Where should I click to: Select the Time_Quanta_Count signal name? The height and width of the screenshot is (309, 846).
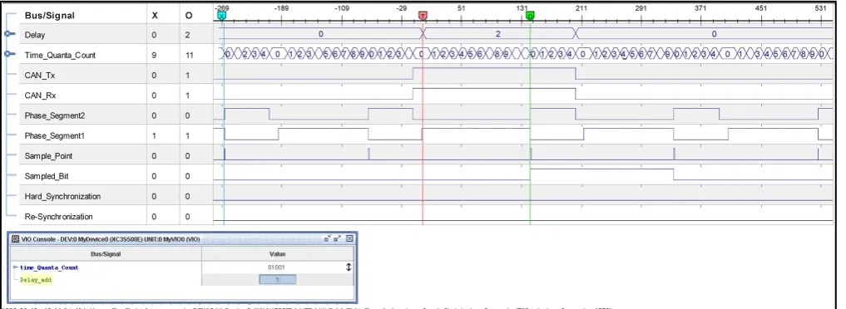click(x=60, y=55)
